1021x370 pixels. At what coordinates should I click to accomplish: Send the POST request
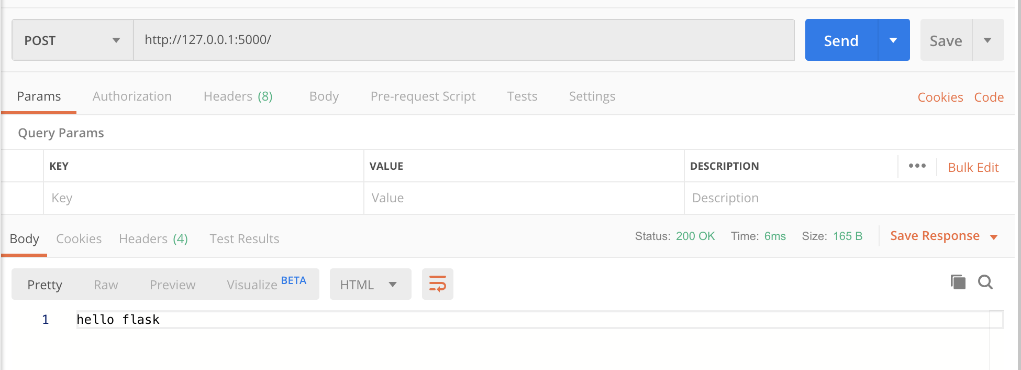(841, 40)
